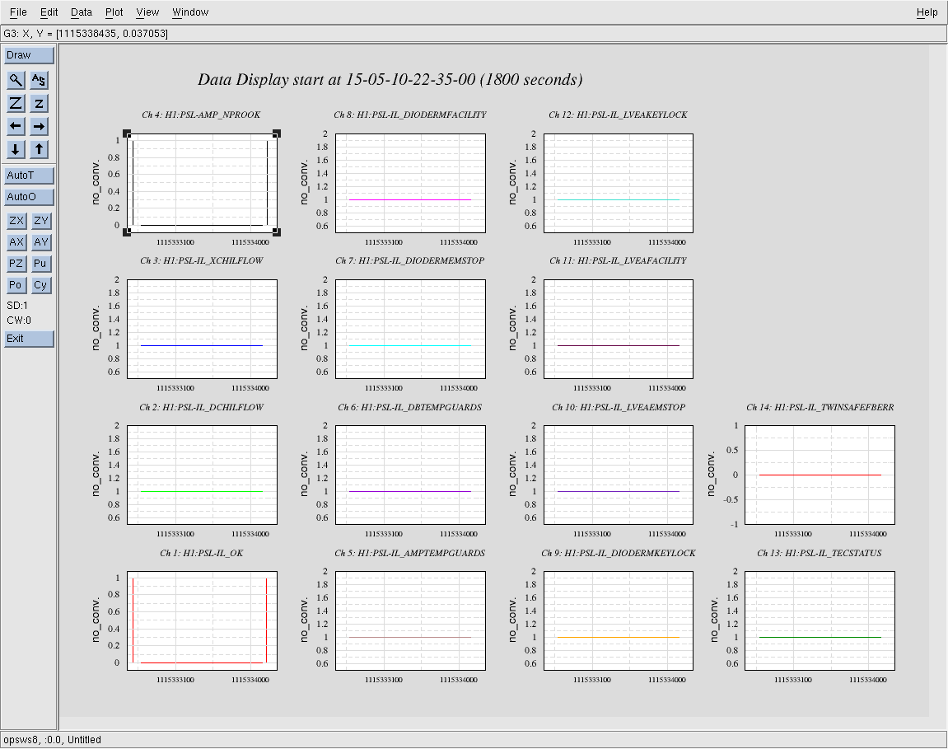
Task: Select the Ch 10 H1:PSL-IL_LVEAEMSTOP graph
Action: [x=619, y=475]
